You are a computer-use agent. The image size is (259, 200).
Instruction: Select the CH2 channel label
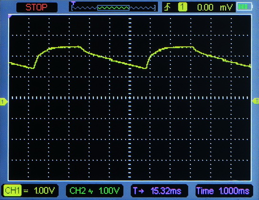(x=78, y=191)
